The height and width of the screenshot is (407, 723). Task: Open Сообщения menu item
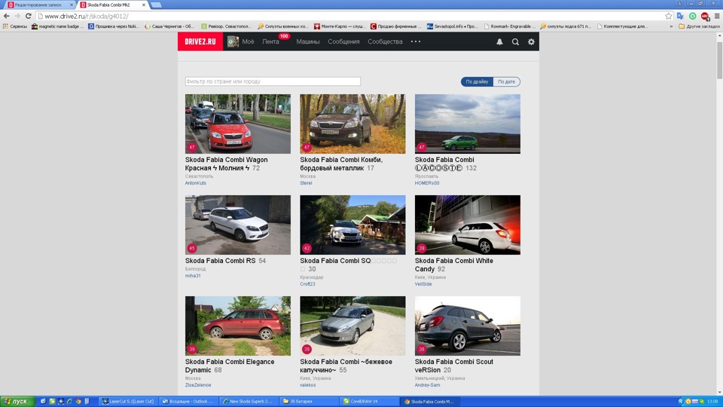click(343, 41)
